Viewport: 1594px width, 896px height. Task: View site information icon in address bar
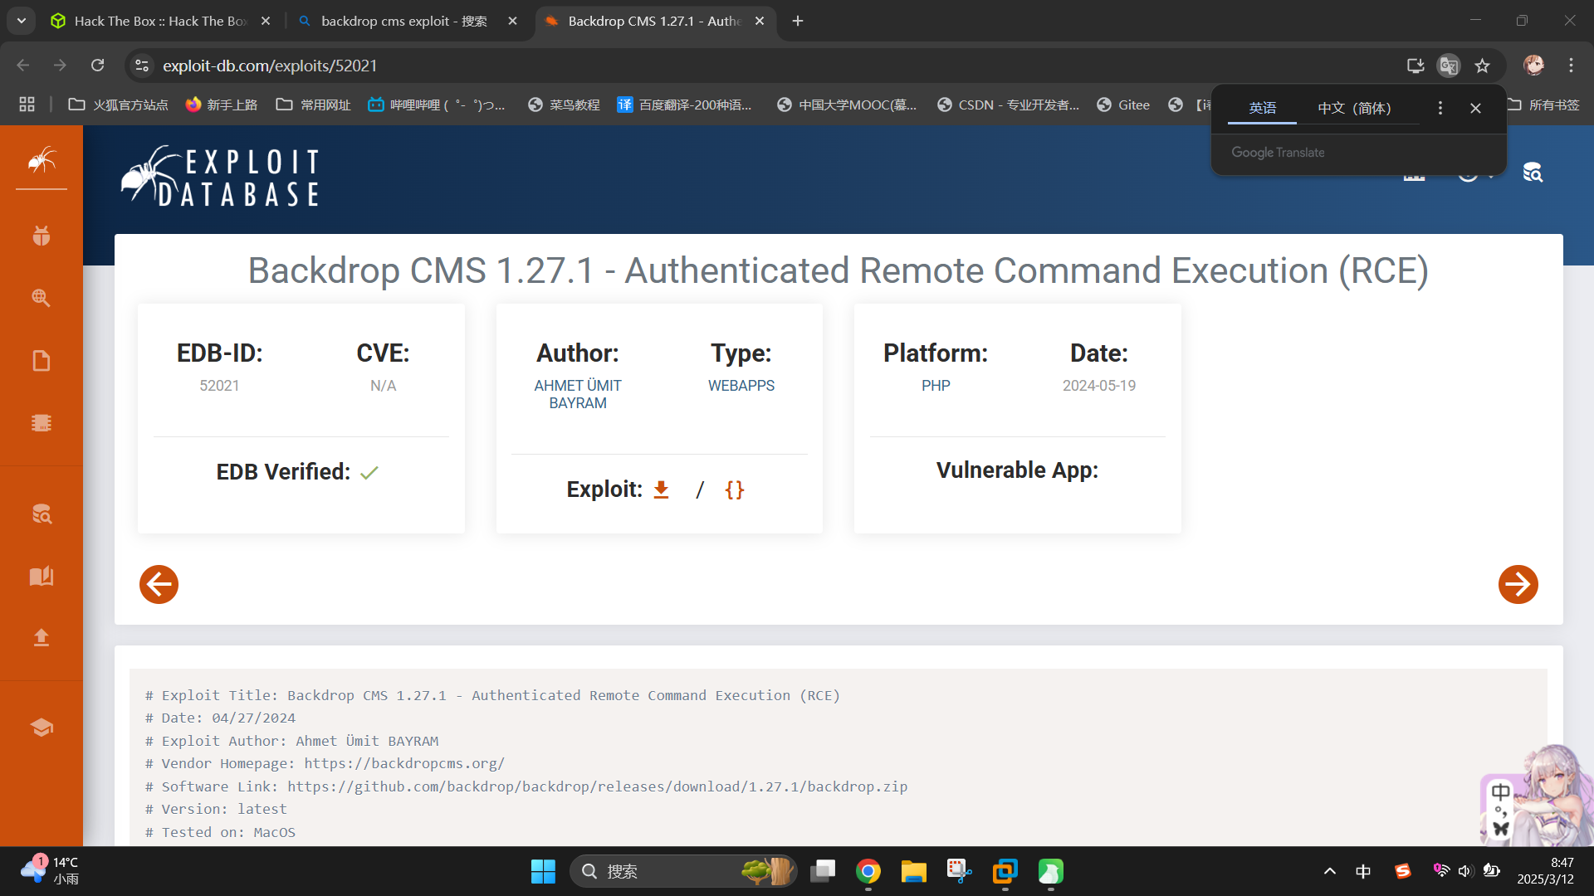(x=142, y=66)
